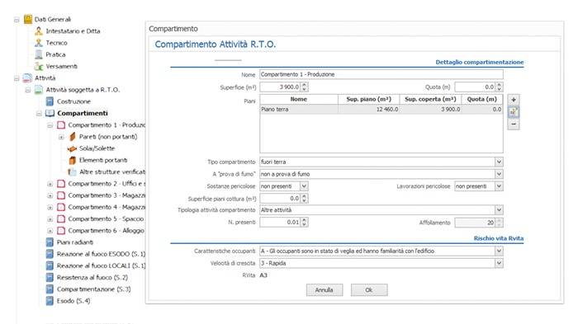
Task: Open Compartimentazione (S.3) tree item
Action: (93, 289)
